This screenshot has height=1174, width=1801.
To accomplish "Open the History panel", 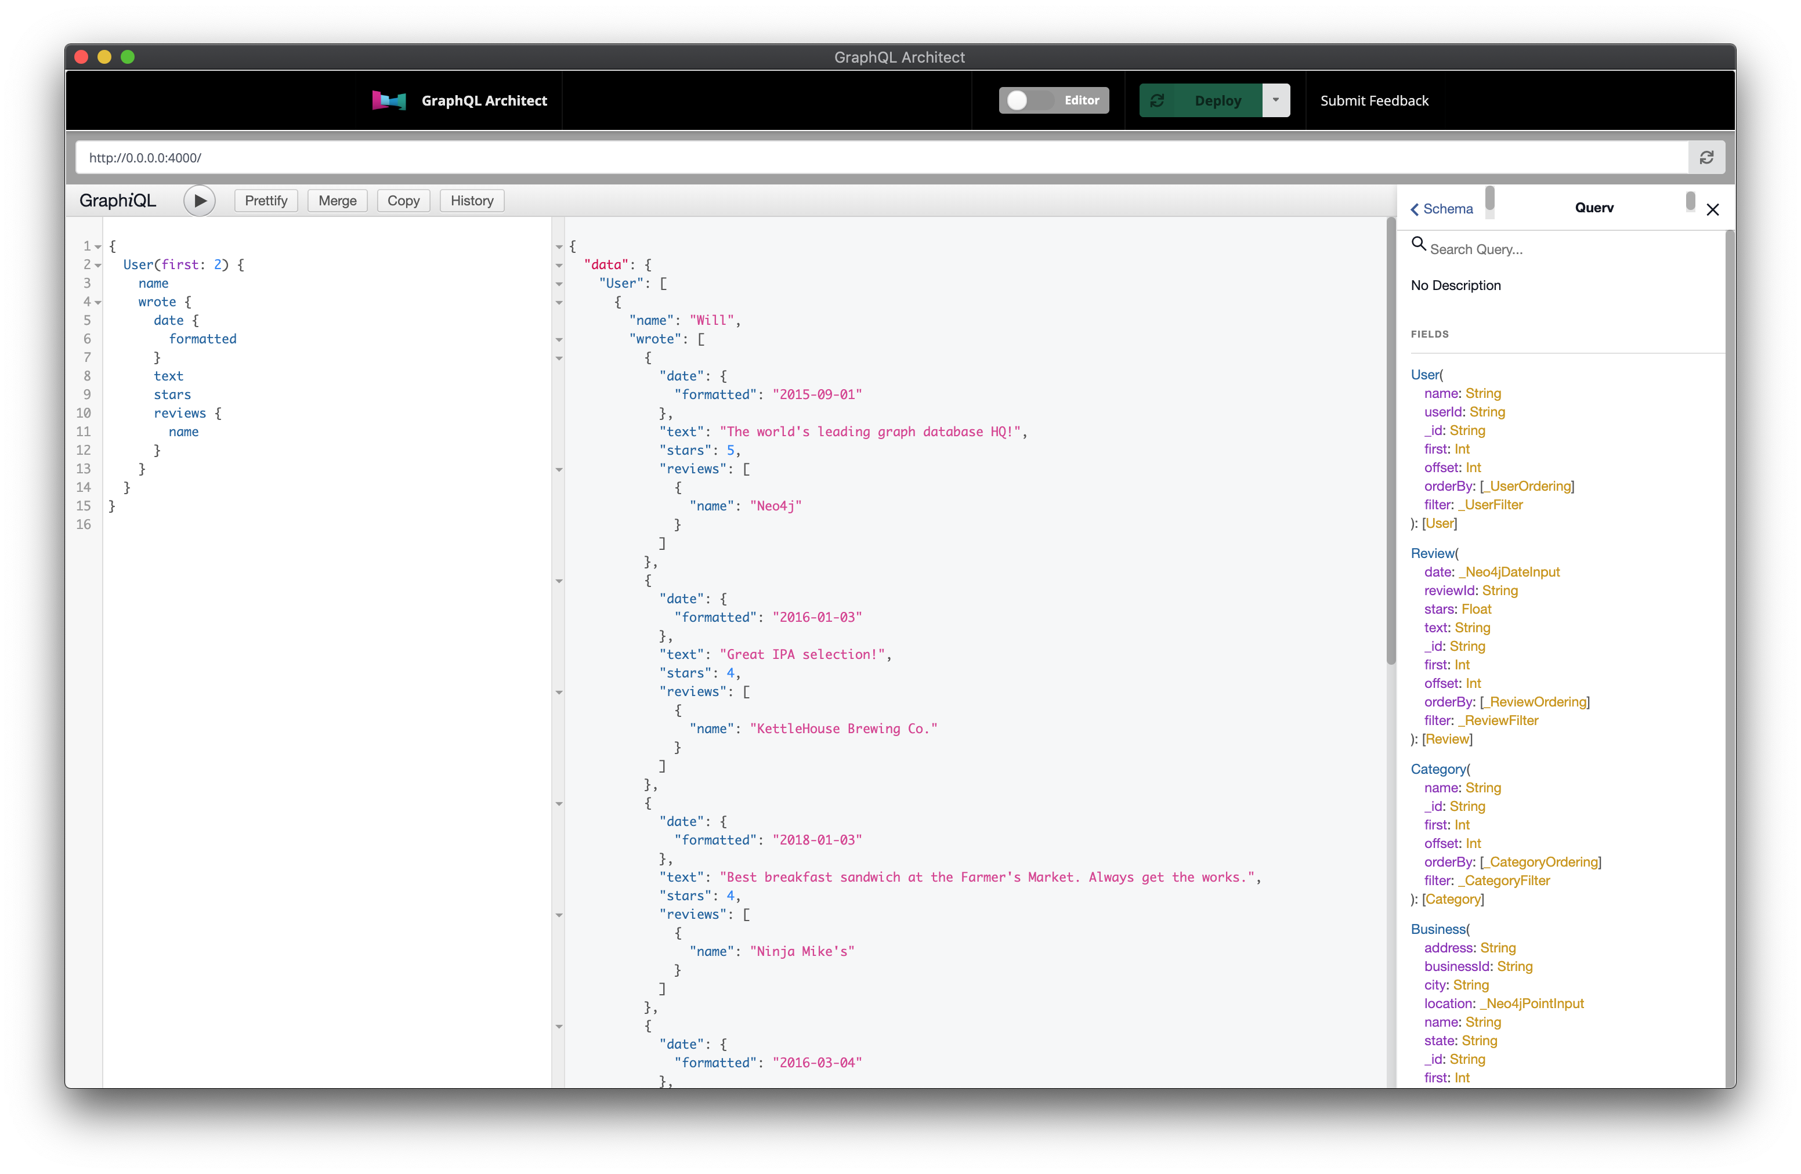I will point(472,201).
